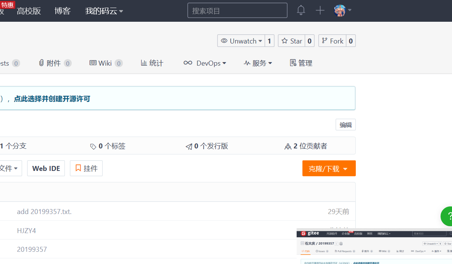Switch to the Wiki tab
The image size is (452, 264).
[x=106, y=63]
